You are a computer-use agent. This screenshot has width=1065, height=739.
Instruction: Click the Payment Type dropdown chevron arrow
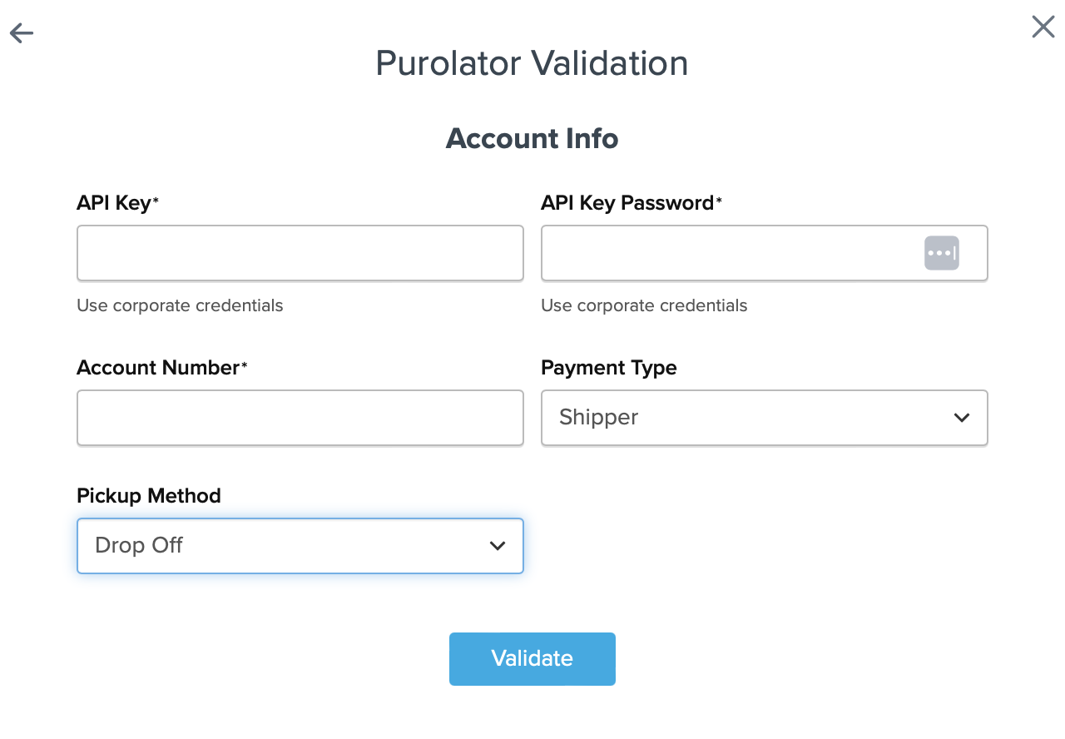pyautogui.click(x=962, y=418)
